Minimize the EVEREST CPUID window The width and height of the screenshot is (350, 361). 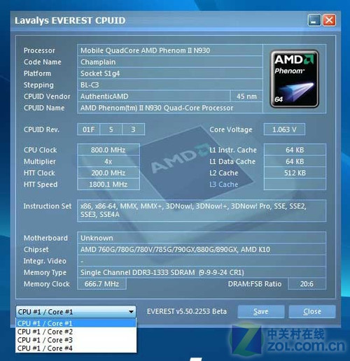(x=314, y=20)
